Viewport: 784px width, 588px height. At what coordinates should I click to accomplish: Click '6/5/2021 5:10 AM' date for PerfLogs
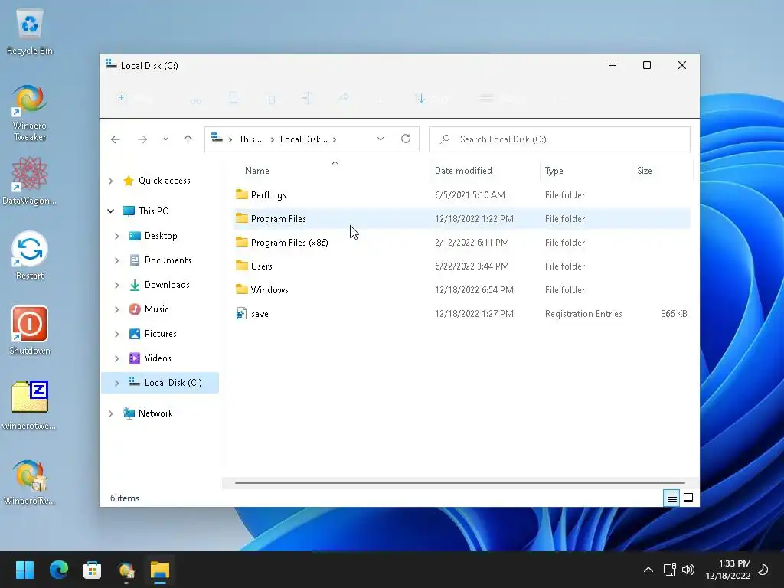[470, 195]
